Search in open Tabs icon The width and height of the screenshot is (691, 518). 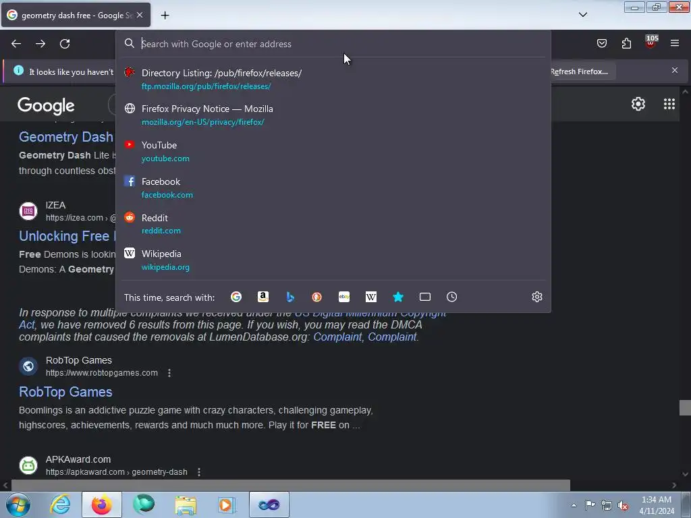425,297
